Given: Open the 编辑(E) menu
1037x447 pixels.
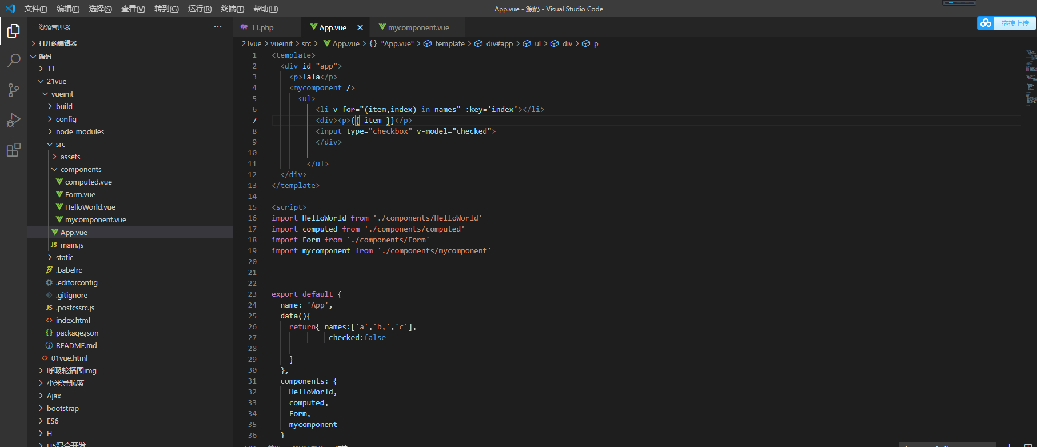Looking at the screenshot, I should (x=68, y=9).
